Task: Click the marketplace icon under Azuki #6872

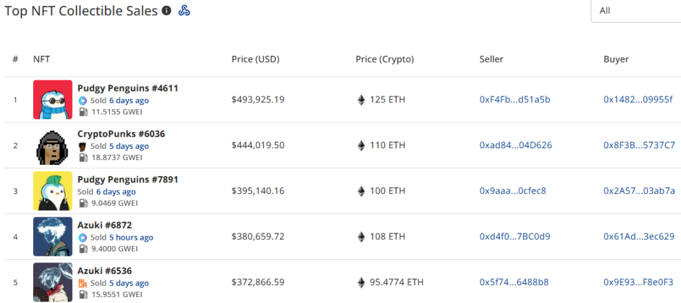Action: click(82, 237)
